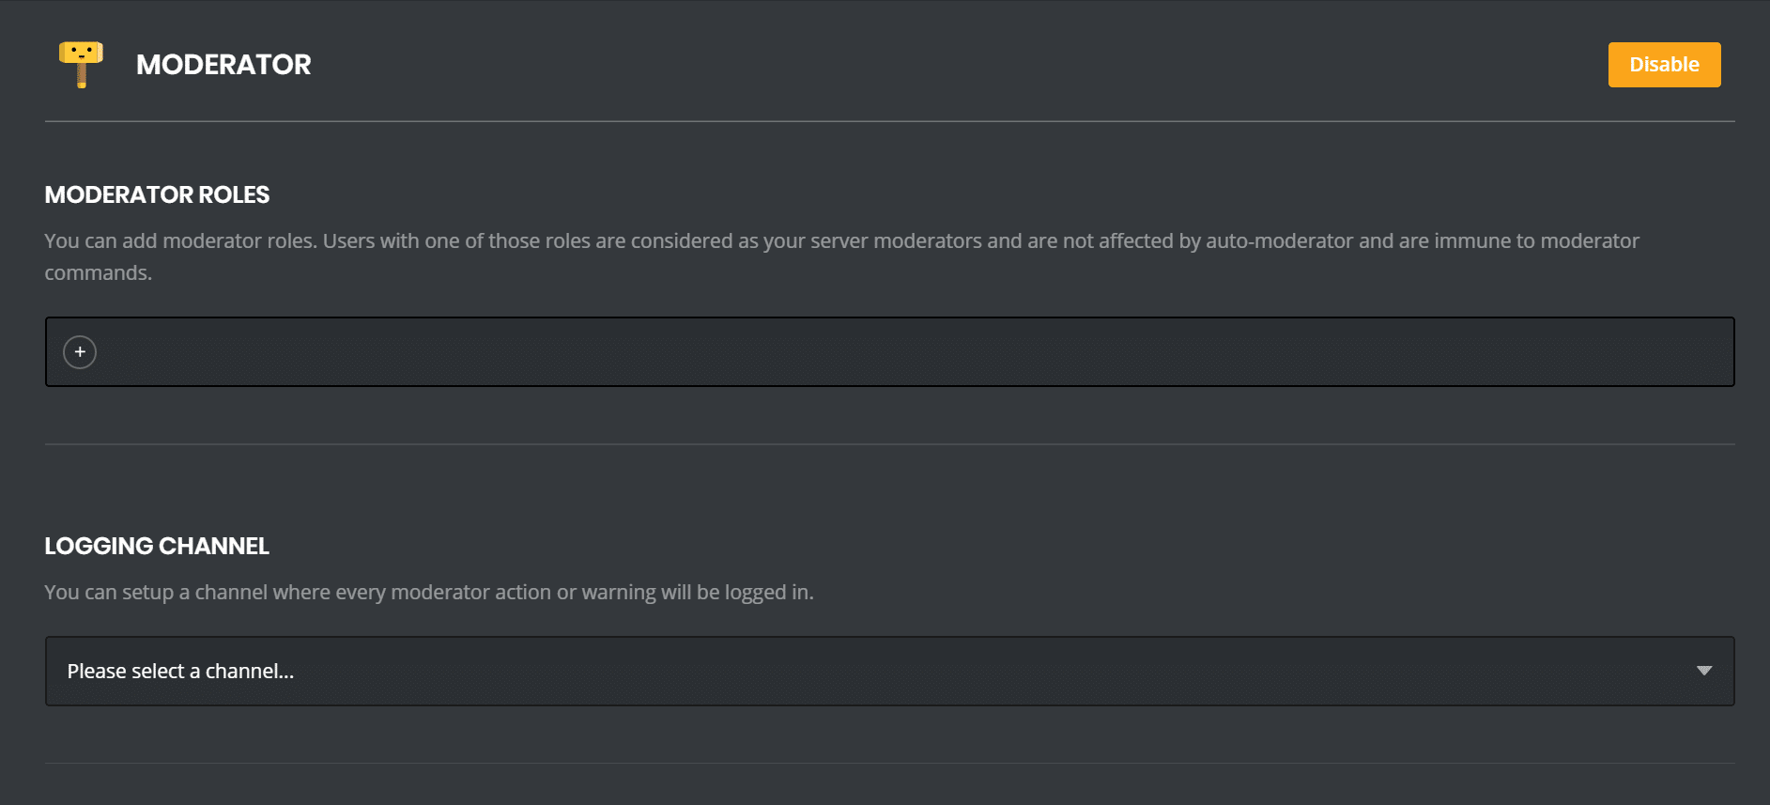Click the divider beneath the channel selector
Screen dimensions: 1770x805
pyautogui.click(x=888, y=763)
